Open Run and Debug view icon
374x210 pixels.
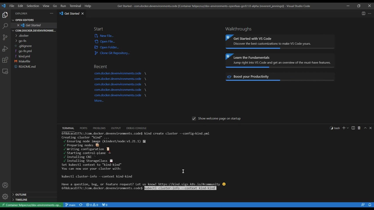pyautogui.click(x=5, y=49)
